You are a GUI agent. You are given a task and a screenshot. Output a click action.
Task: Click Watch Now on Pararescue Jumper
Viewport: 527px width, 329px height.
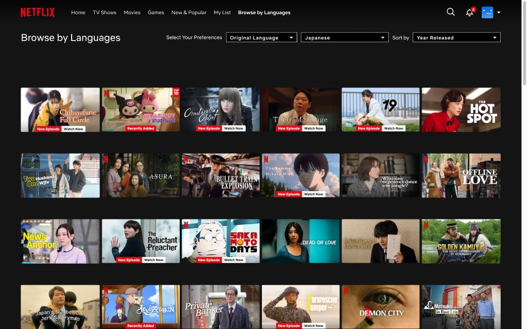tap(314, 326)
